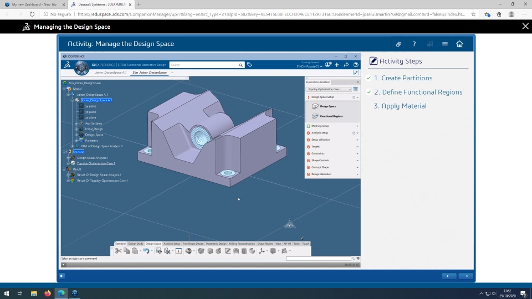Screen dimensions: 532x299
Task: Collapse the Design Space Setup section
Action: [357, 97]
